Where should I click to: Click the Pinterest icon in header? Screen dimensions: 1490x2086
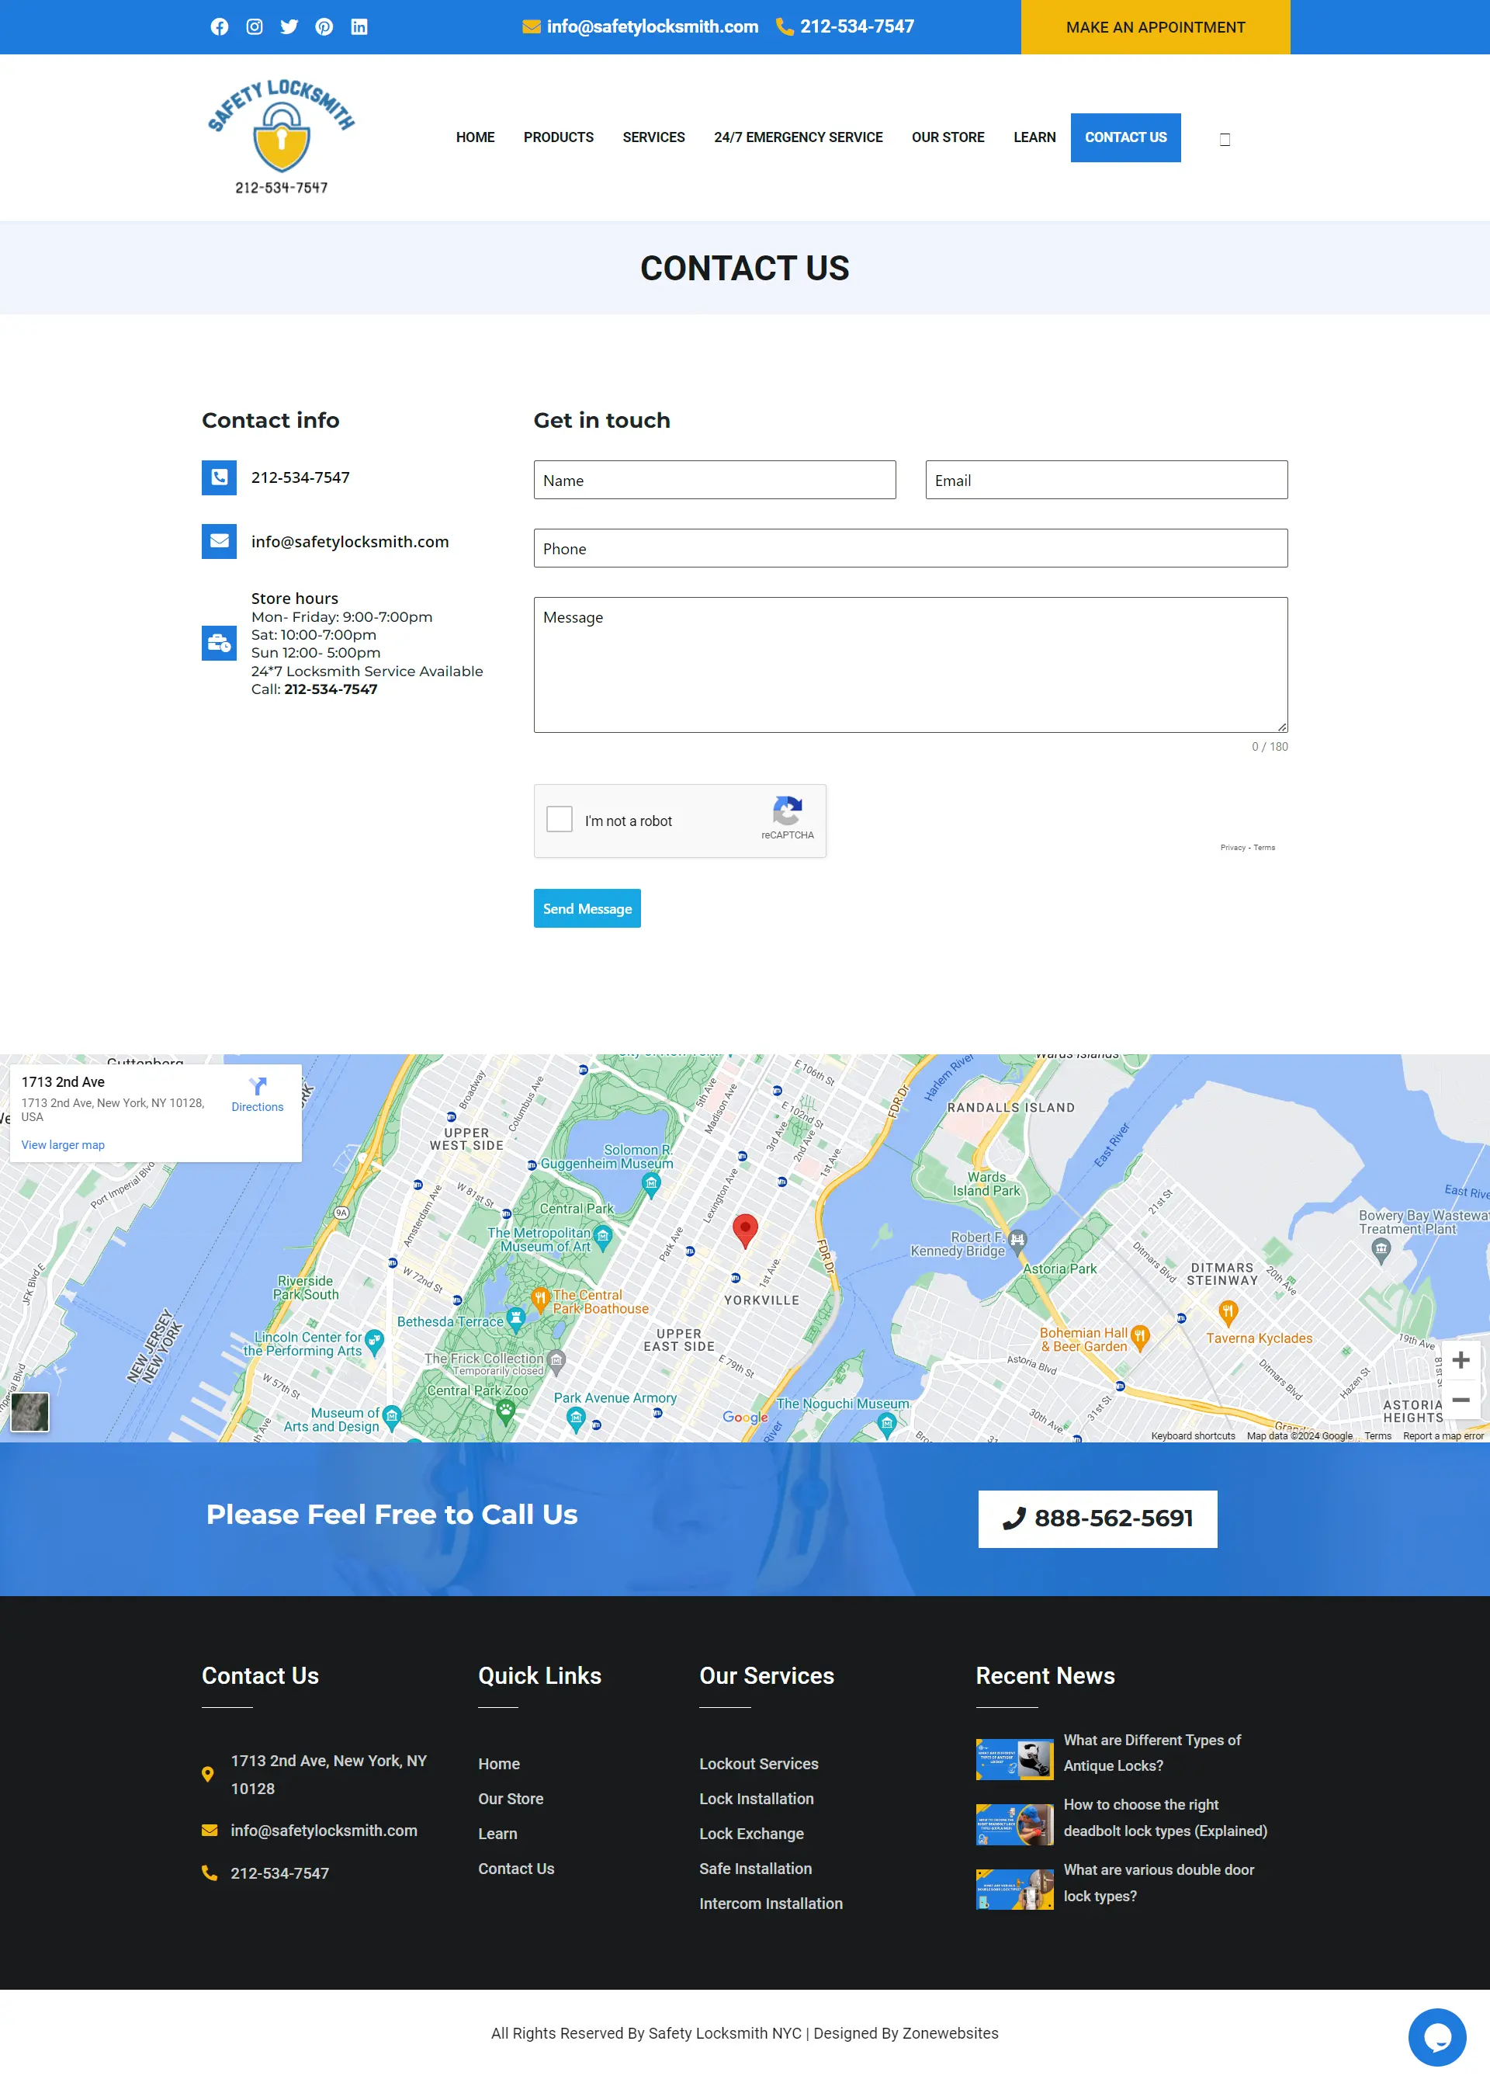[324, 26]
